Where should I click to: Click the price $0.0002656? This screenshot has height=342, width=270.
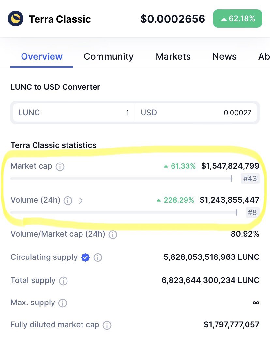(172, 19)
